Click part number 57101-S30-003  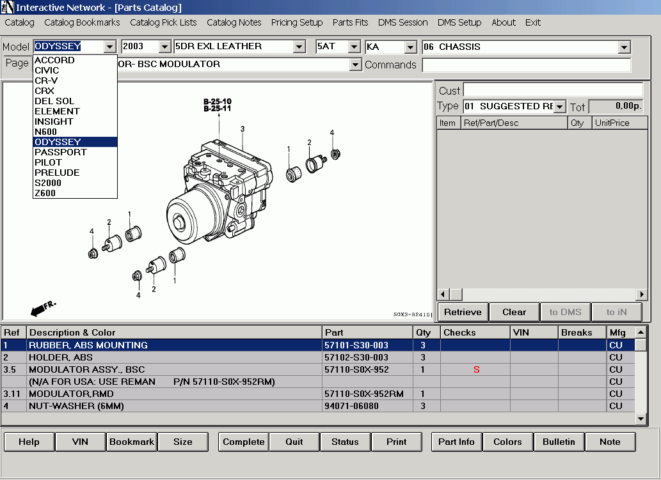click(x=356, y=345)
